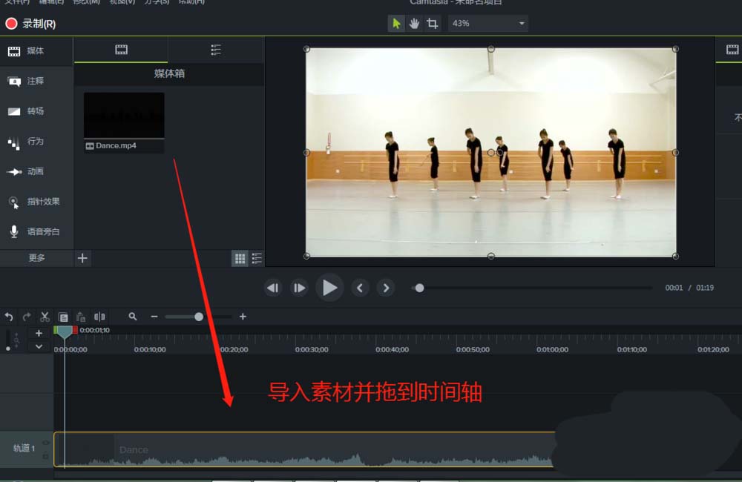Image resolution: width=742 pixels, height=482 pixels.
Task: Switch to the media bin filmstrip tab
Action: 121,50
